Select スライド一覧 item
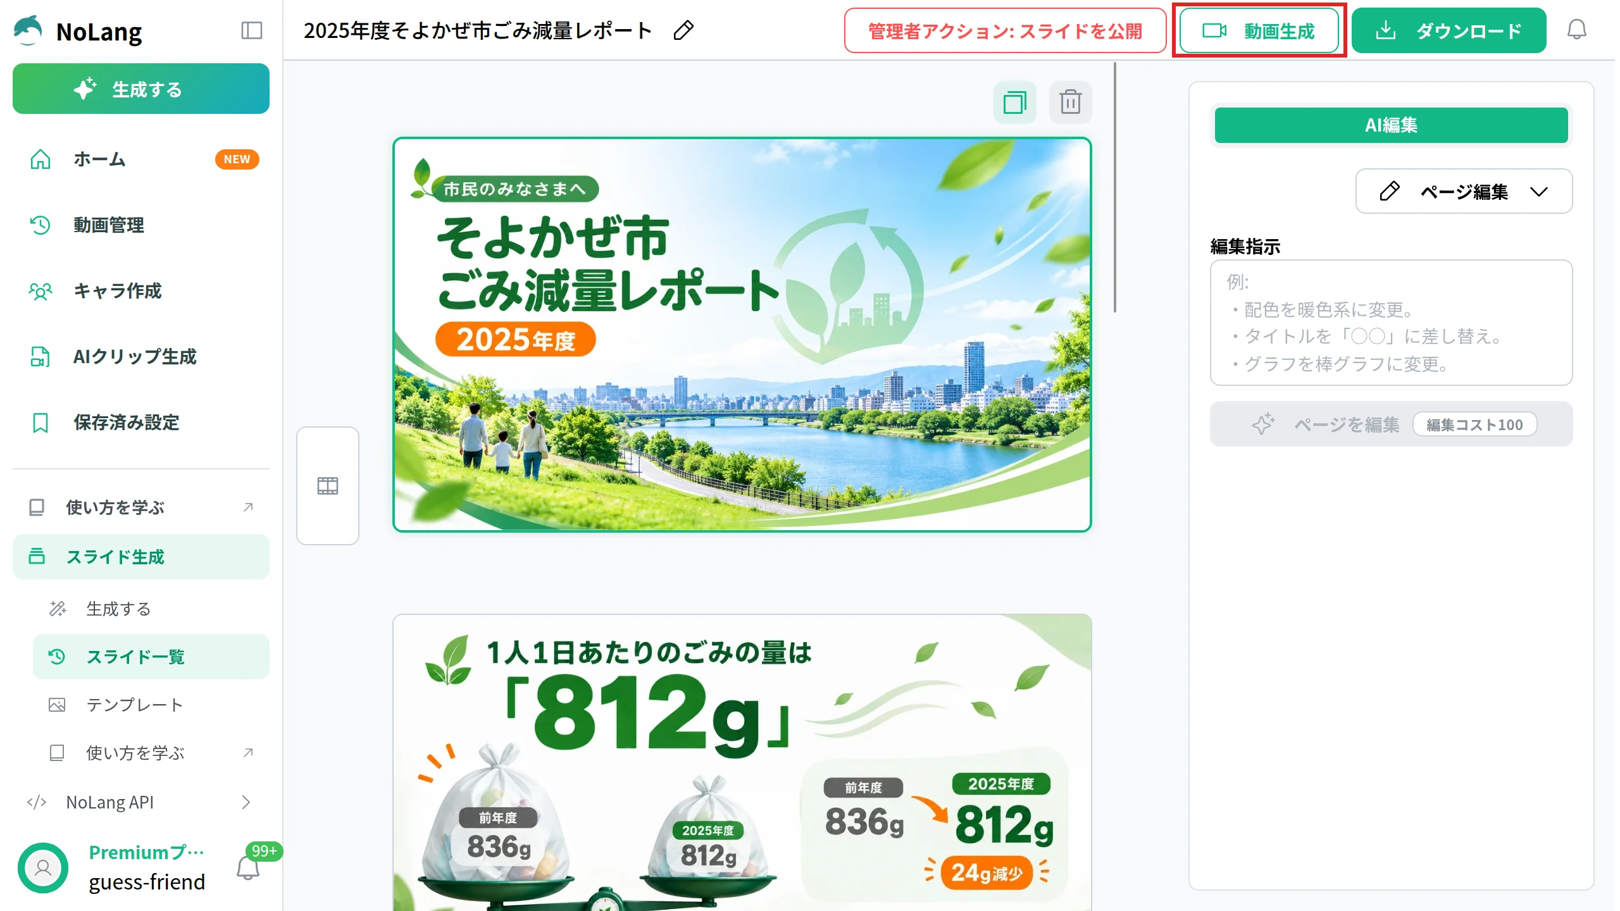This screenshot has width=1620, height=911. tap(151, 657)
